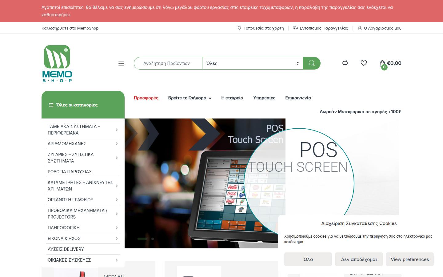Open the Υπηρεσίες menu item
This screenshot has height=277, width=443.
pos(264,98)
